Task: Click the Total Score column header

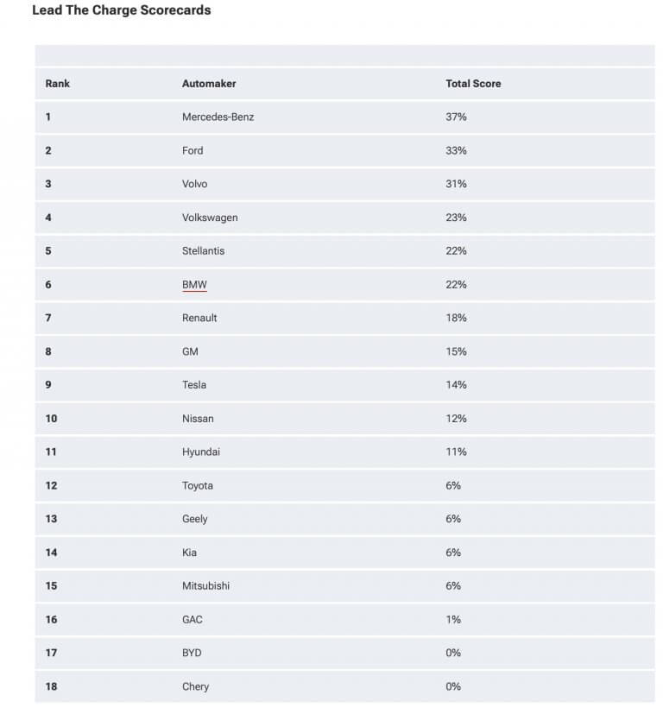Action: (x=473, y=84)
